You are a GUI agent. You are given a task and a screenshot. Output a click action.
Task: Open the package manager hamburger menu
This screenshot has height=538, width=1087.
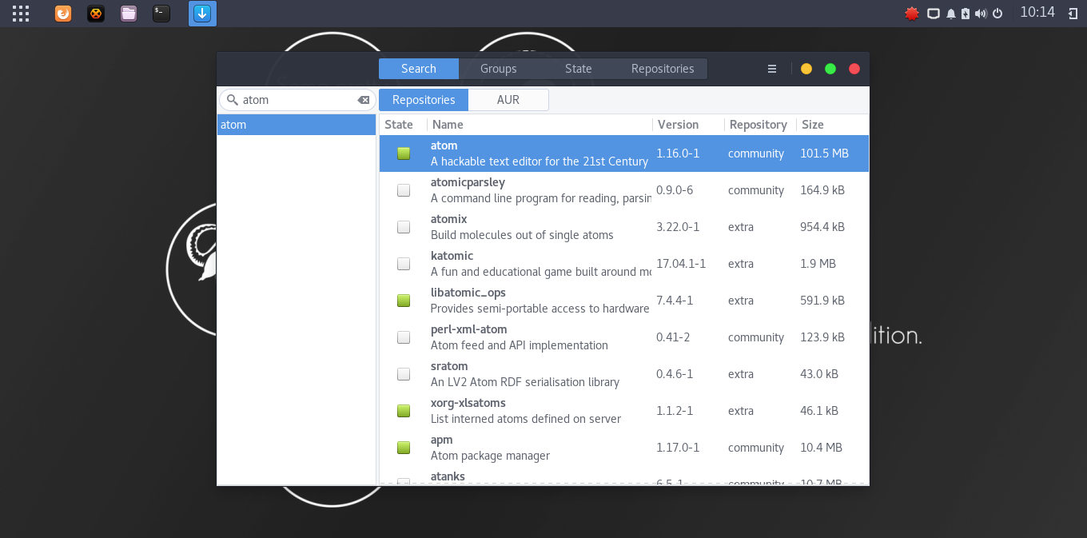pyautogui.click(x=772, y=69)
